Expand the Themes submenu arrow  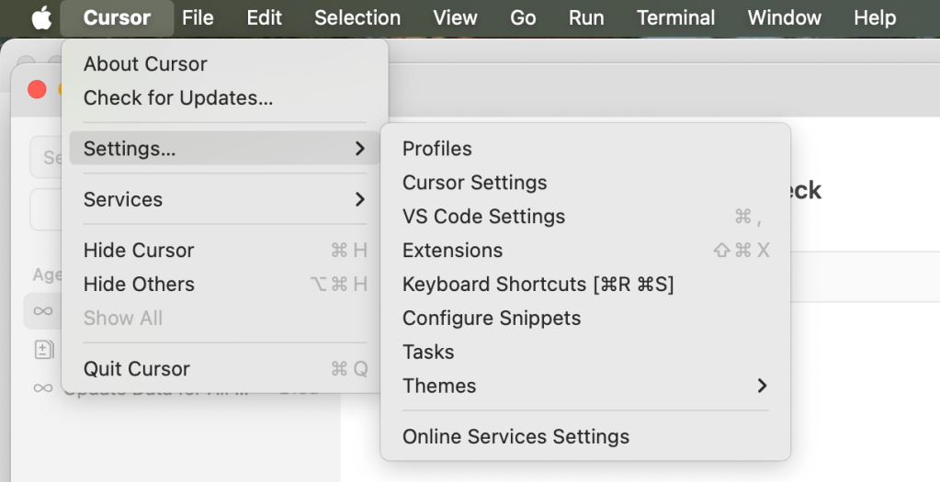pyautogui.click(x=761, y=386)
